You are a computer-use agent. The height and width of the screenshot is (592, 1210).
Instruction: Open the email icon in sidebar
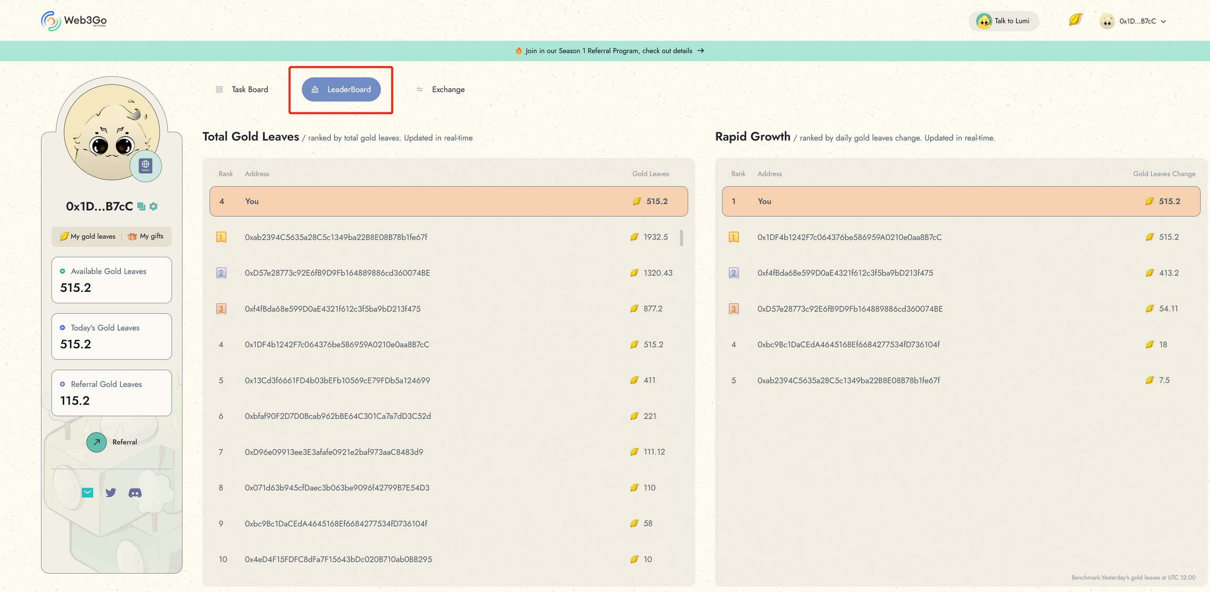87,493
